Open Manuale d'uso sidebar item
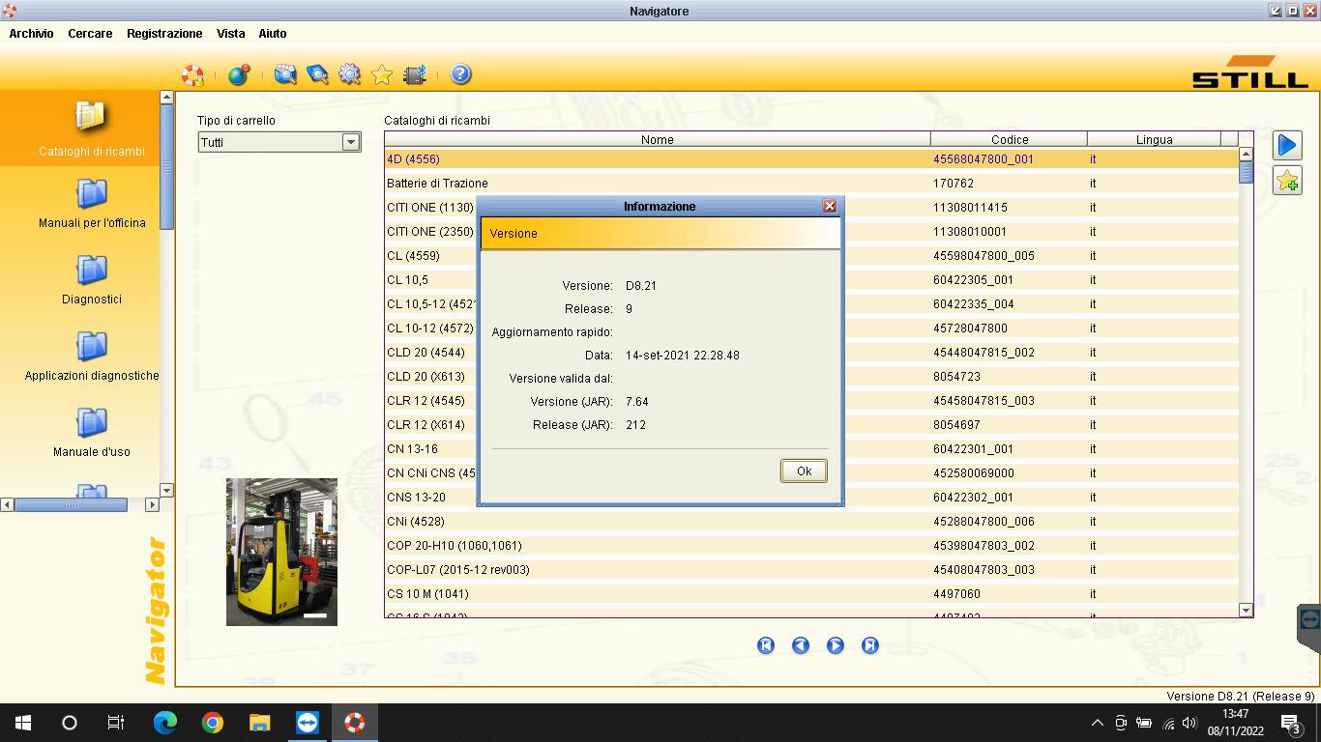 [x=92, y=433]
